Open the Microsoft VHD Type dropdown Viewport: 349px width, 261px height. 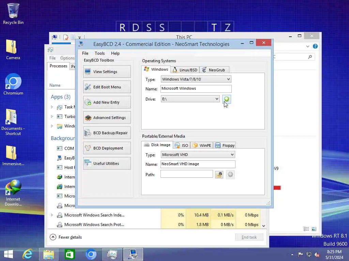tap(198, 155)
